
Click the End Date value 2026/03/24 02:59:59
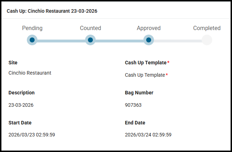click(x=148, y=135)
